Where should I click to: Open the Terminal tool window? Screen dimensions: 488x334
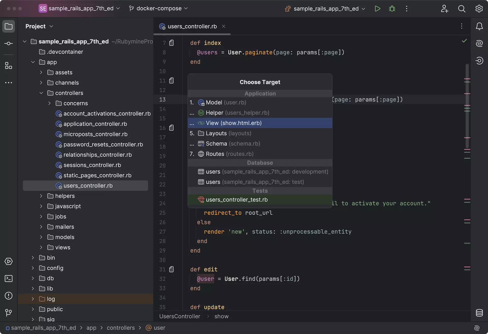click(x=9, y=279)
